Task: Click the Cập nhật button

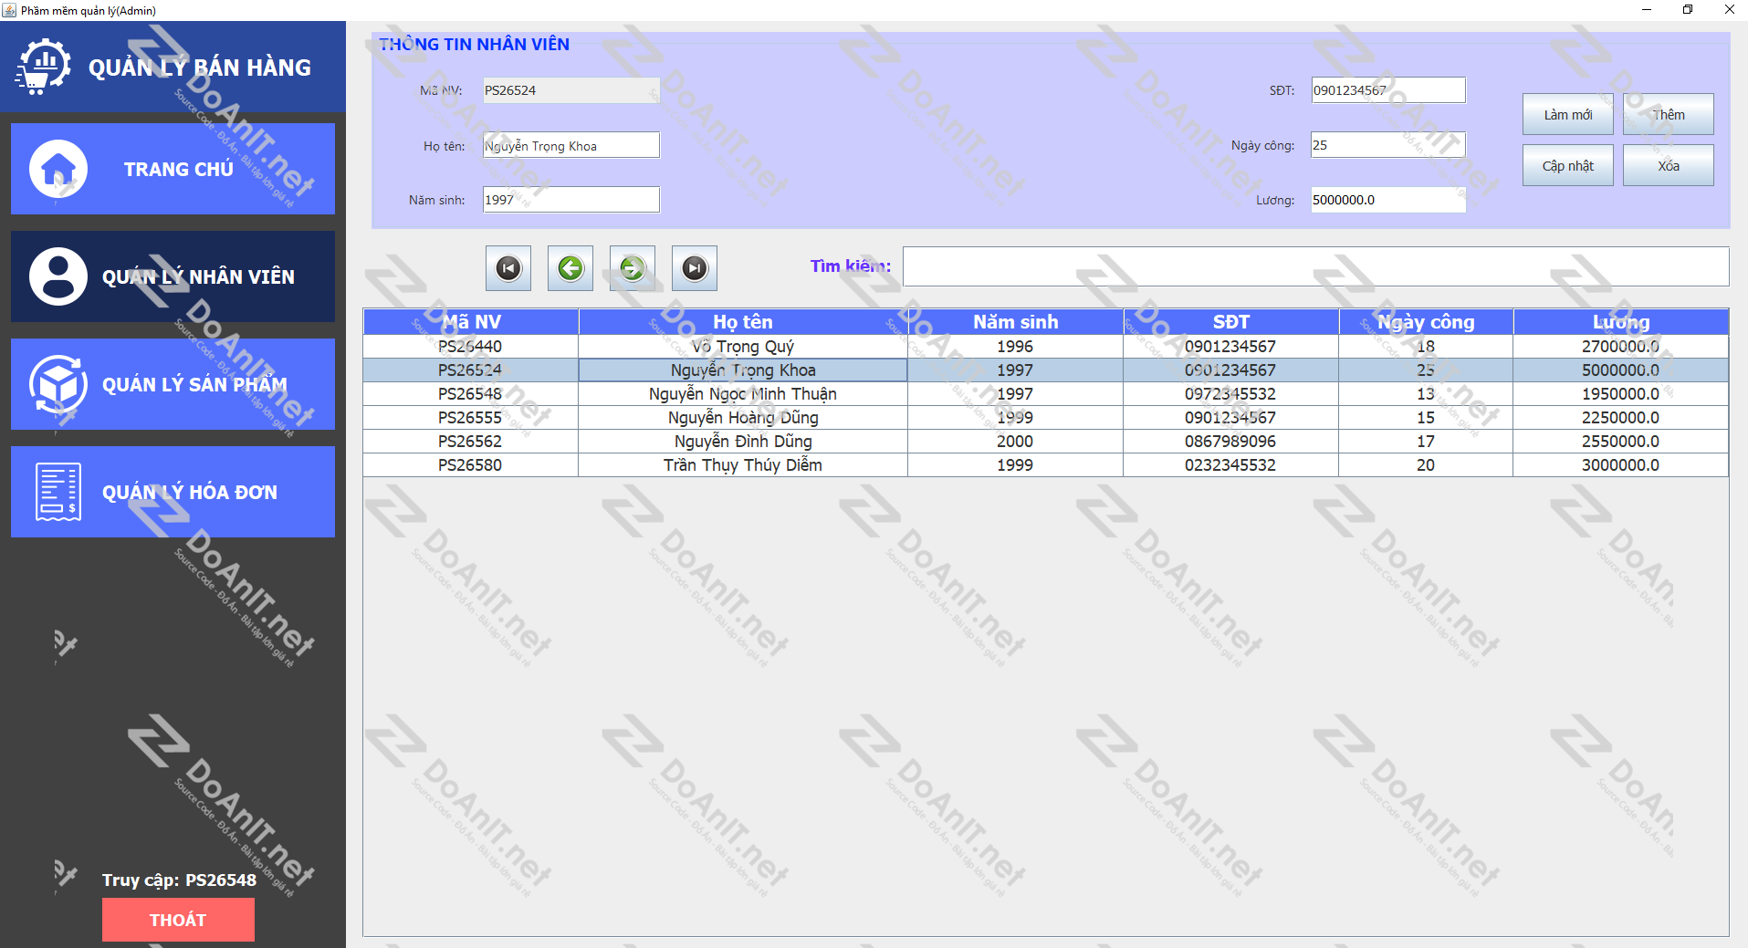Action: (1568, 165)
